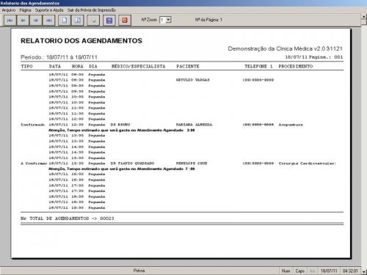This screenshot has width=367, height=275.
Task: Open the Suporte e Ajuda menu
Action: [49, 10]
